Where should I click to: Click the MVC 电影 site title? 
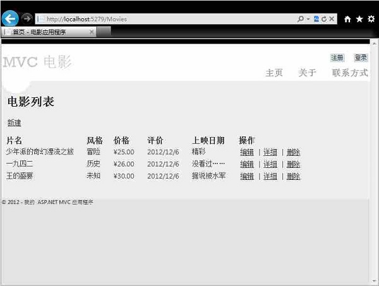(x=37, y=62)
